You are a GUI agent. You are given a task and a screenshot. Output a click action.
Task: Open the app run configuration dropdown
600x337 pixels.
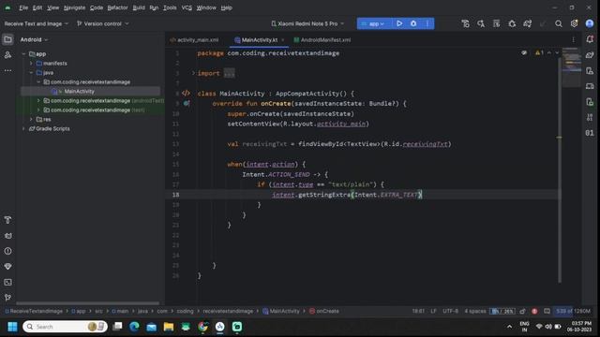coord(373,23)
